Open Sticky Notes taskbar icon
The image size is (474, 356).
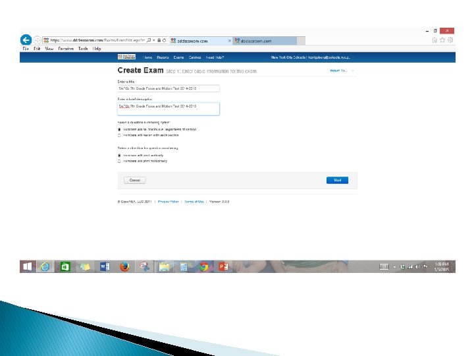coord(85,267)
